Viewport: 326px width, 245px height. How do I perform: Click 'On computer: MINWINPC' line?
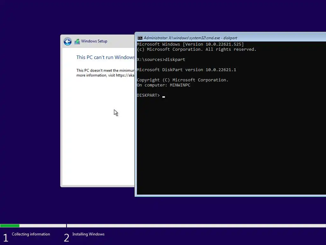(x=163, y=85)
